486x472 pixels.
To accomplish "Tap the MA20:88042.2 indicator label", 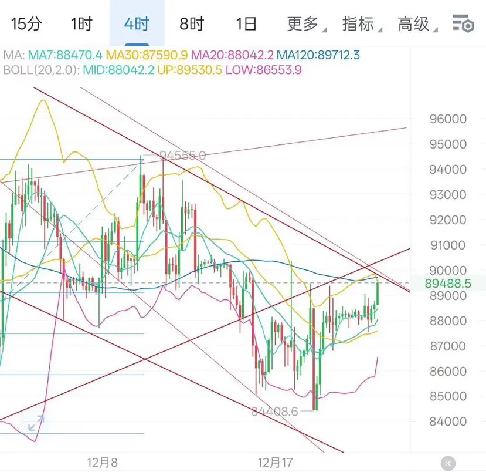I will point(232,55).
